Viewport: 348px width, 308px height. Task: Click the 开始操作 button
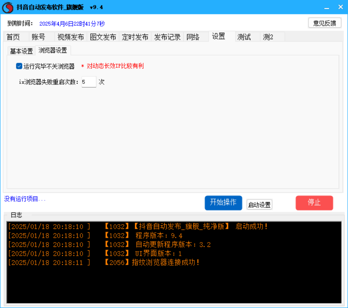(223, 203)
